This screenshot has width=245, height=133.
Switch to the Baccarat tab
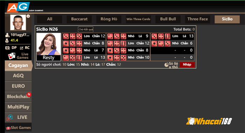tap(79, 19)
